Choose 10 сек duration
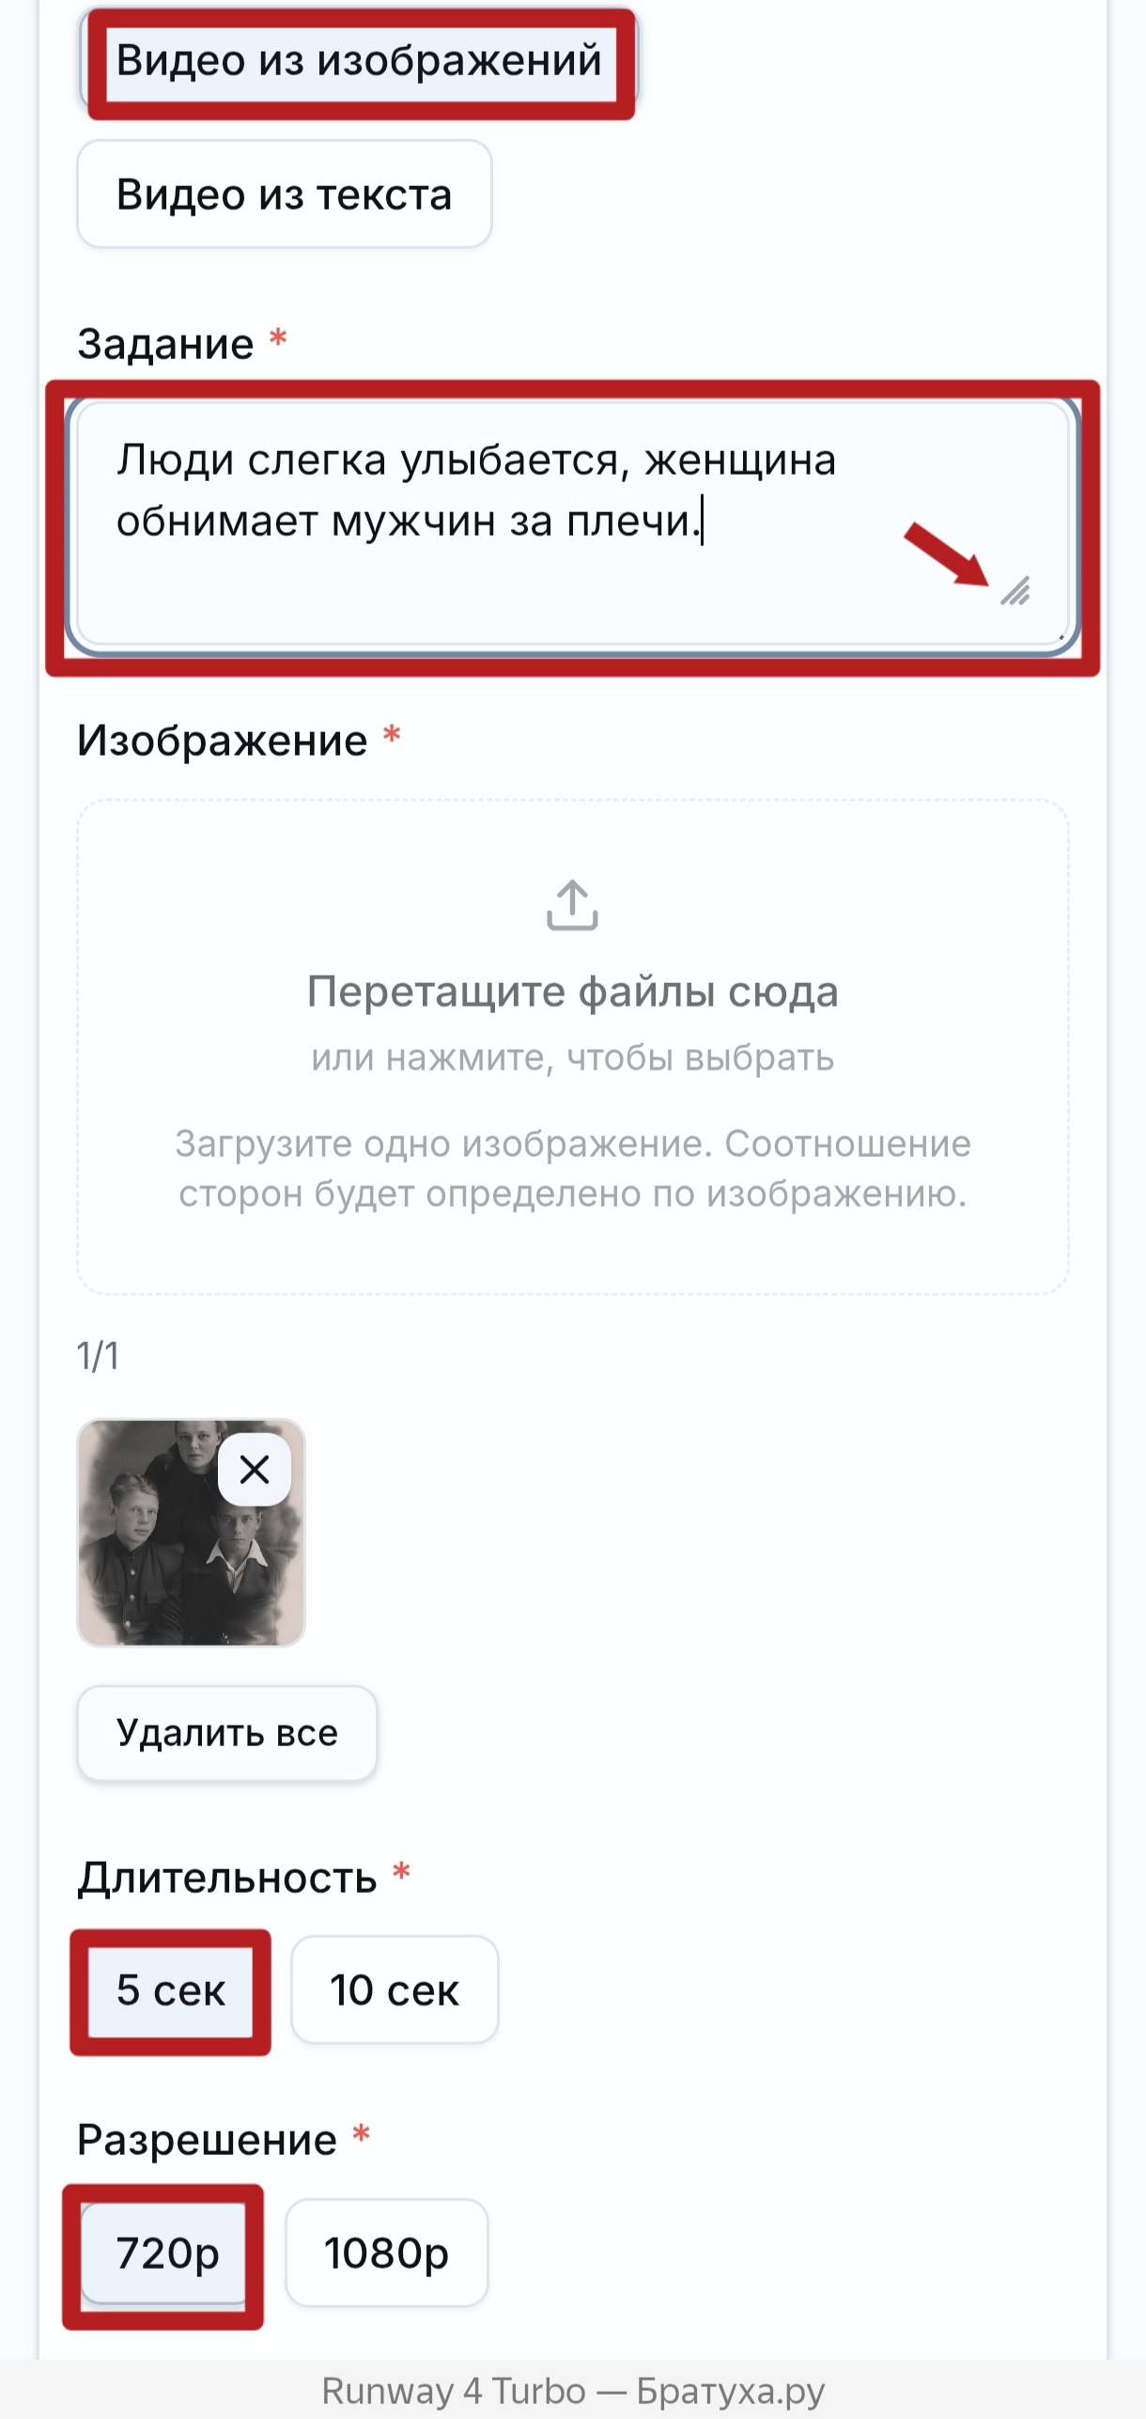 click(395, 1990)
